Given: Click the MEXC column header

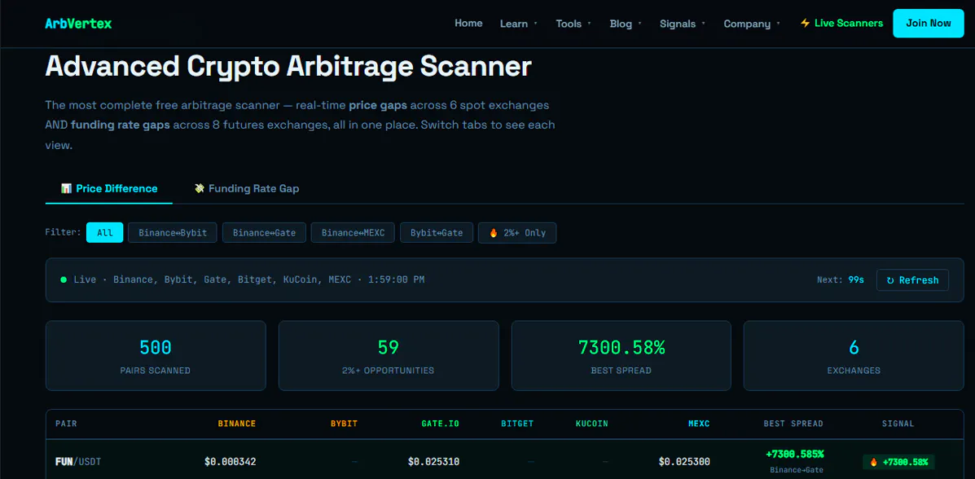Looking at the screenshot, I should point(699,424).
